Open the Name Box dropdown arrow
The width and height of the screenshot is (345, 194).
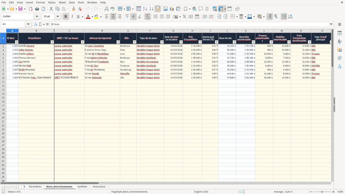click(28, 24)
